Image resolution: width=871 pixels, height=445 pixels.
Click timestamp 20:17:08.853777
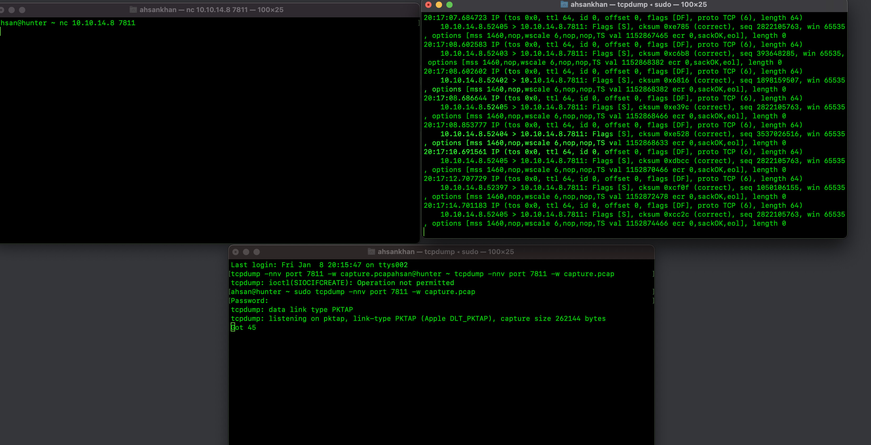tap(455, 125)
